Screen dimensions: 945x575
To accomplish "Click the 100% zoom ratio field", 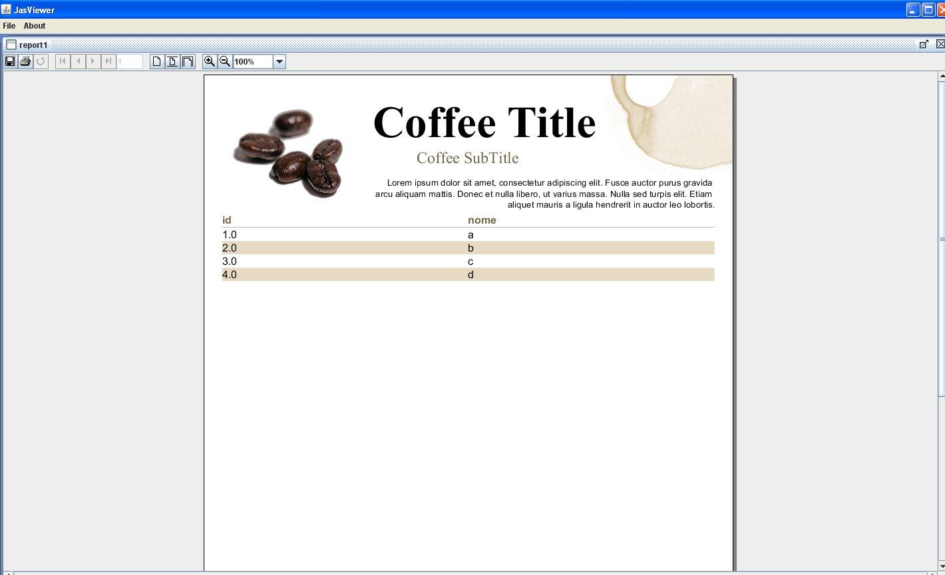I will (253, 61).
